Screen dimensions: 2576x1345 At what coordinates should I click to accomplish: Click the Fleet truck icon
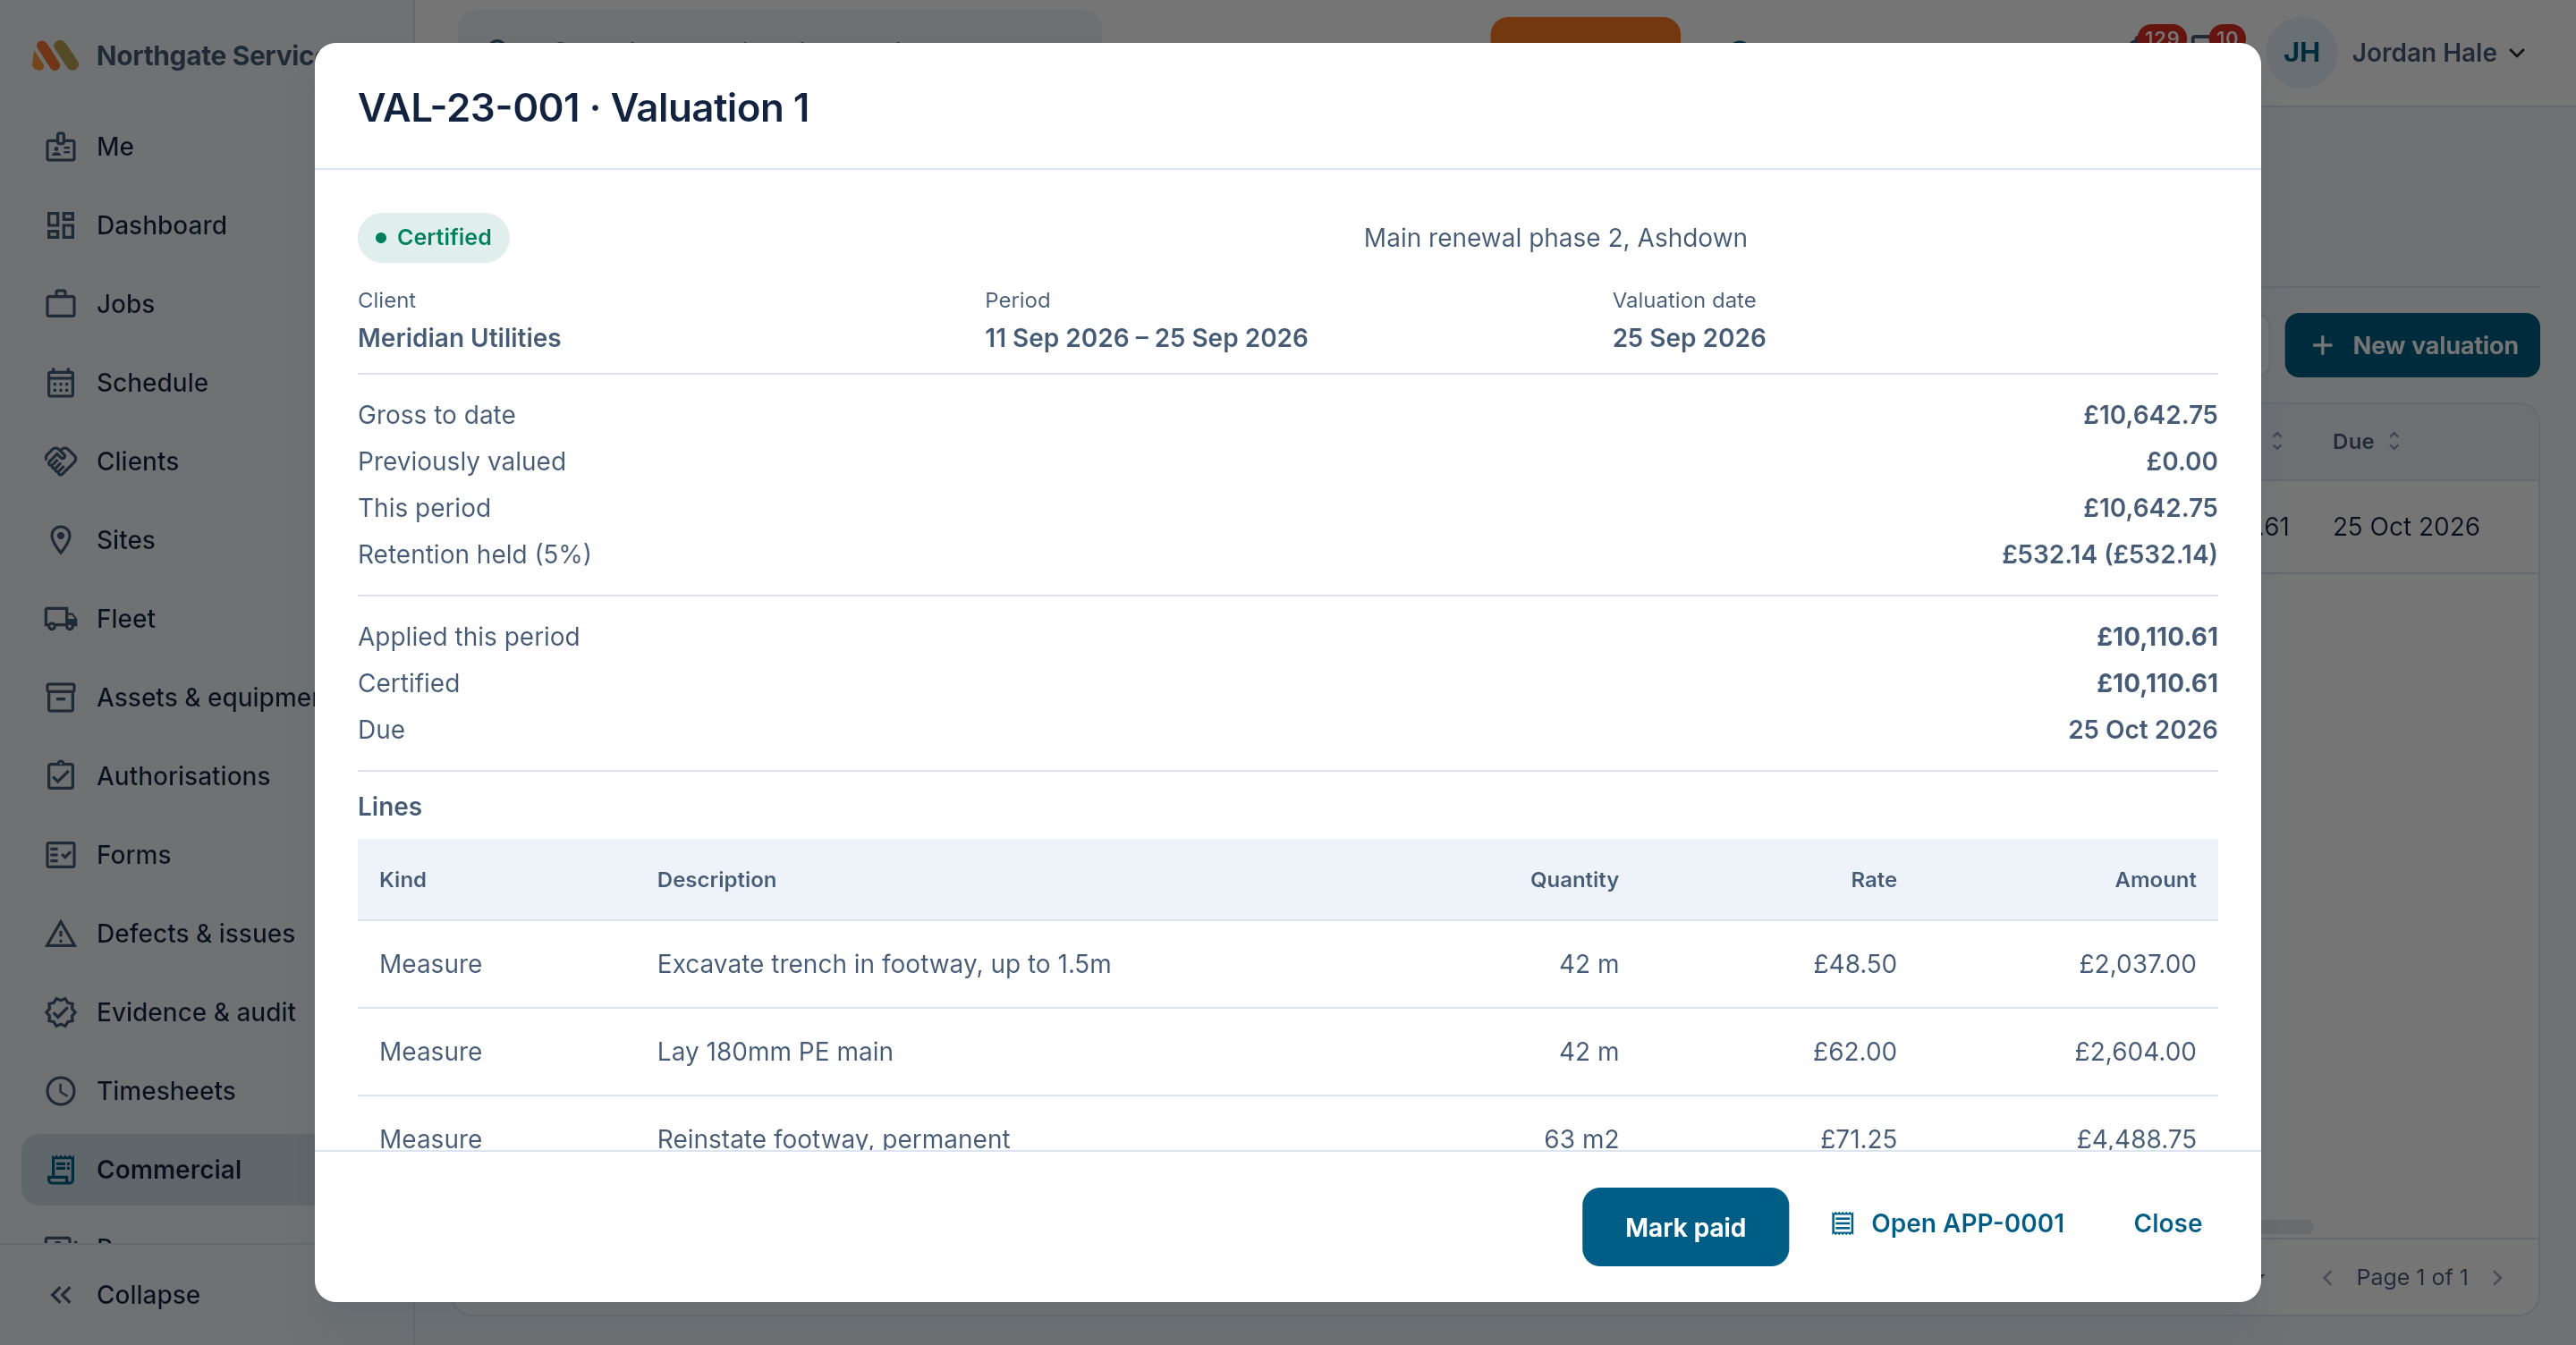click(60, 619)
